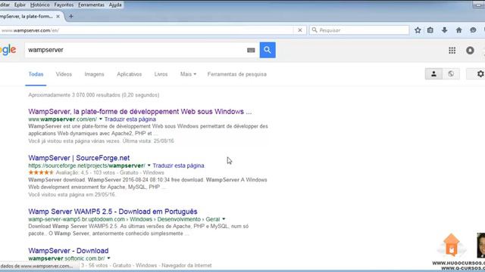Open the downloads arrow icon
Viewport: 485px width, 272px height.
point(445,30)
